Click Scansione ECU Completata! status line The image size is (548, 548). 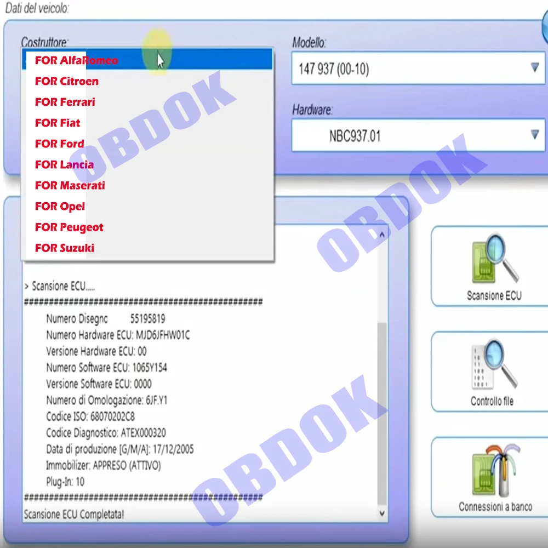click(x=74, y=515)
